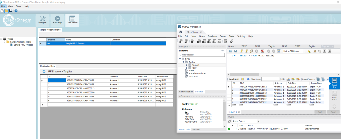Switch to the Administration tab

coord(186,91)
